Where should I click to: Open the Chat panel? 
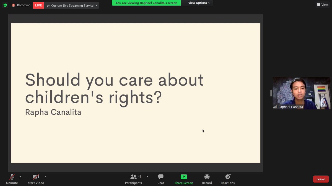[x=161, y=179]
